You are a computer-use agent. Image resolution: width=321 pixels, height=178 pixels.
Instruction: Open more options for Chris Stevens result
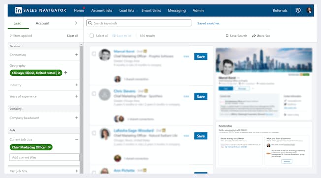pyautogui.click(x=186, y=96)
